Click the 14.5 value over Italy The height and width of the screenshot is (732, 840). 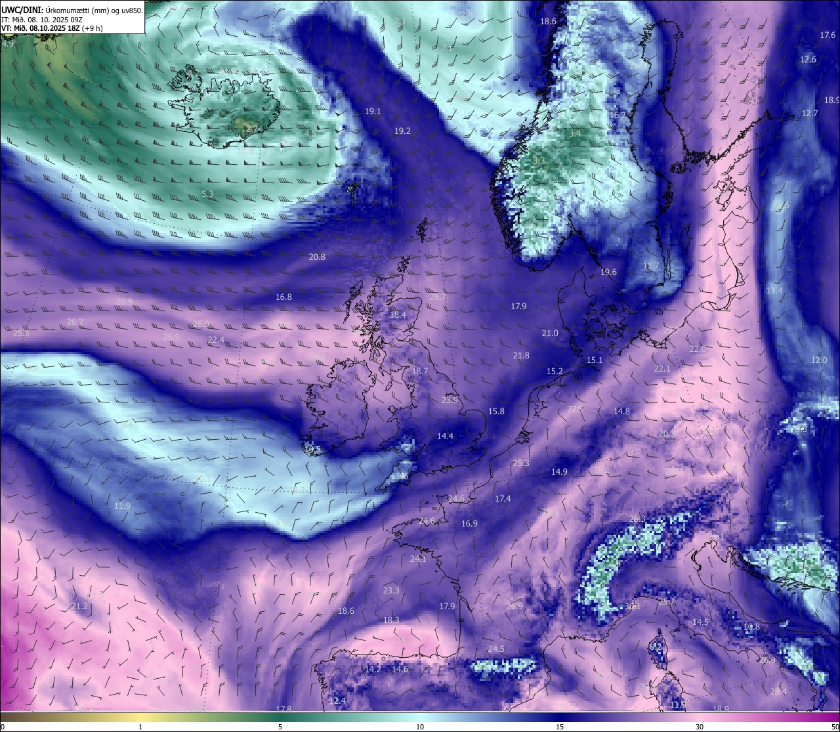point(700,622)
